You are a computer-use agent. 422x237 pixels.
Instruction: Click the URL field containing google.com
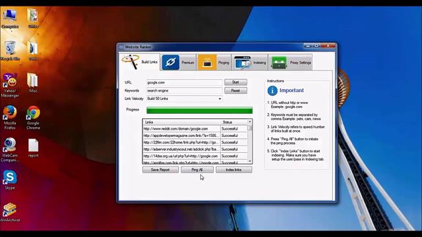185,82
